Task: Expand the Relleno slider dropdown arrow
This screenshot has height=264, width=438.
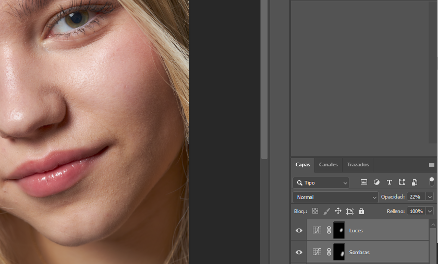Action: coord(430,212)
